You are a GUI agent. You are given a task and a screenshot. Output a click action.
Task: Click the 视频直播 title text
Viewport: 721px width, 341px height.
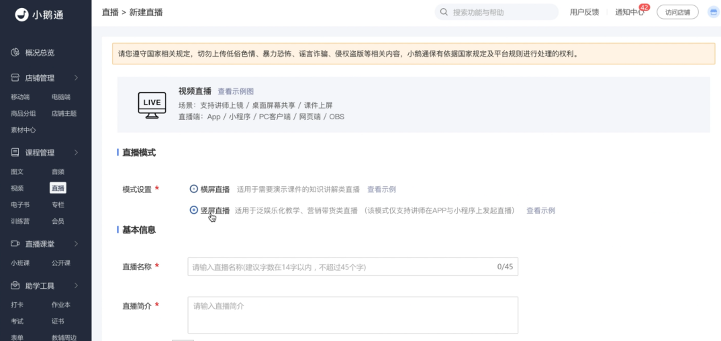[195, 91]
